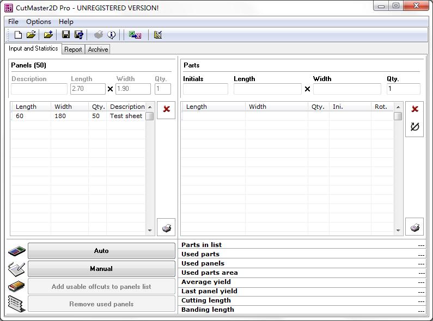Click the rotation icon beside parts list
433x321 pixels.
(414, 127)
